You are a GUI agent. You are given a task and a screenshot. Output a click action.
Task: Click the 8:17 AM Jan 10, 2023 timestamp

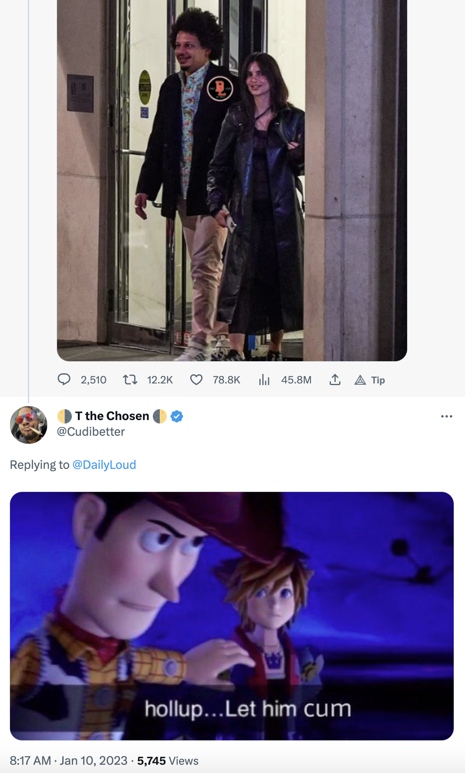point(68,760)
